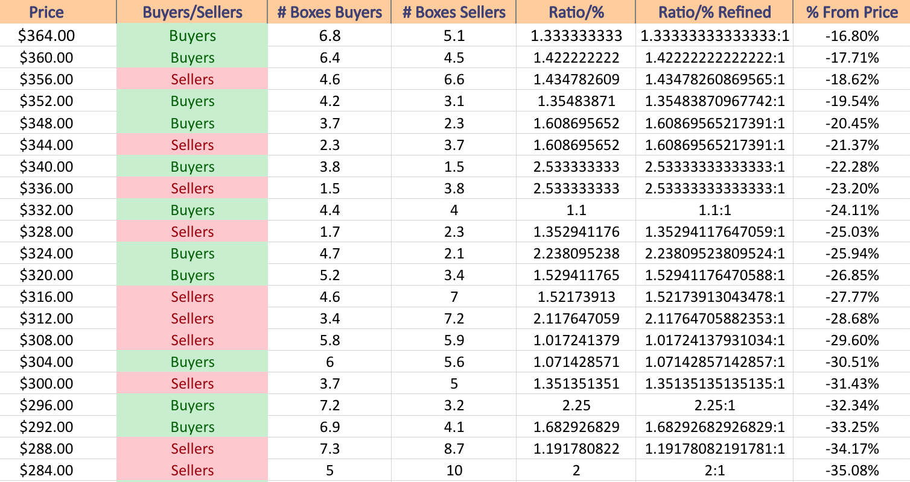Viewport: 910px width, 482px height.
Task: Select the $344.00 price cell
Action: tap(58, 145)
